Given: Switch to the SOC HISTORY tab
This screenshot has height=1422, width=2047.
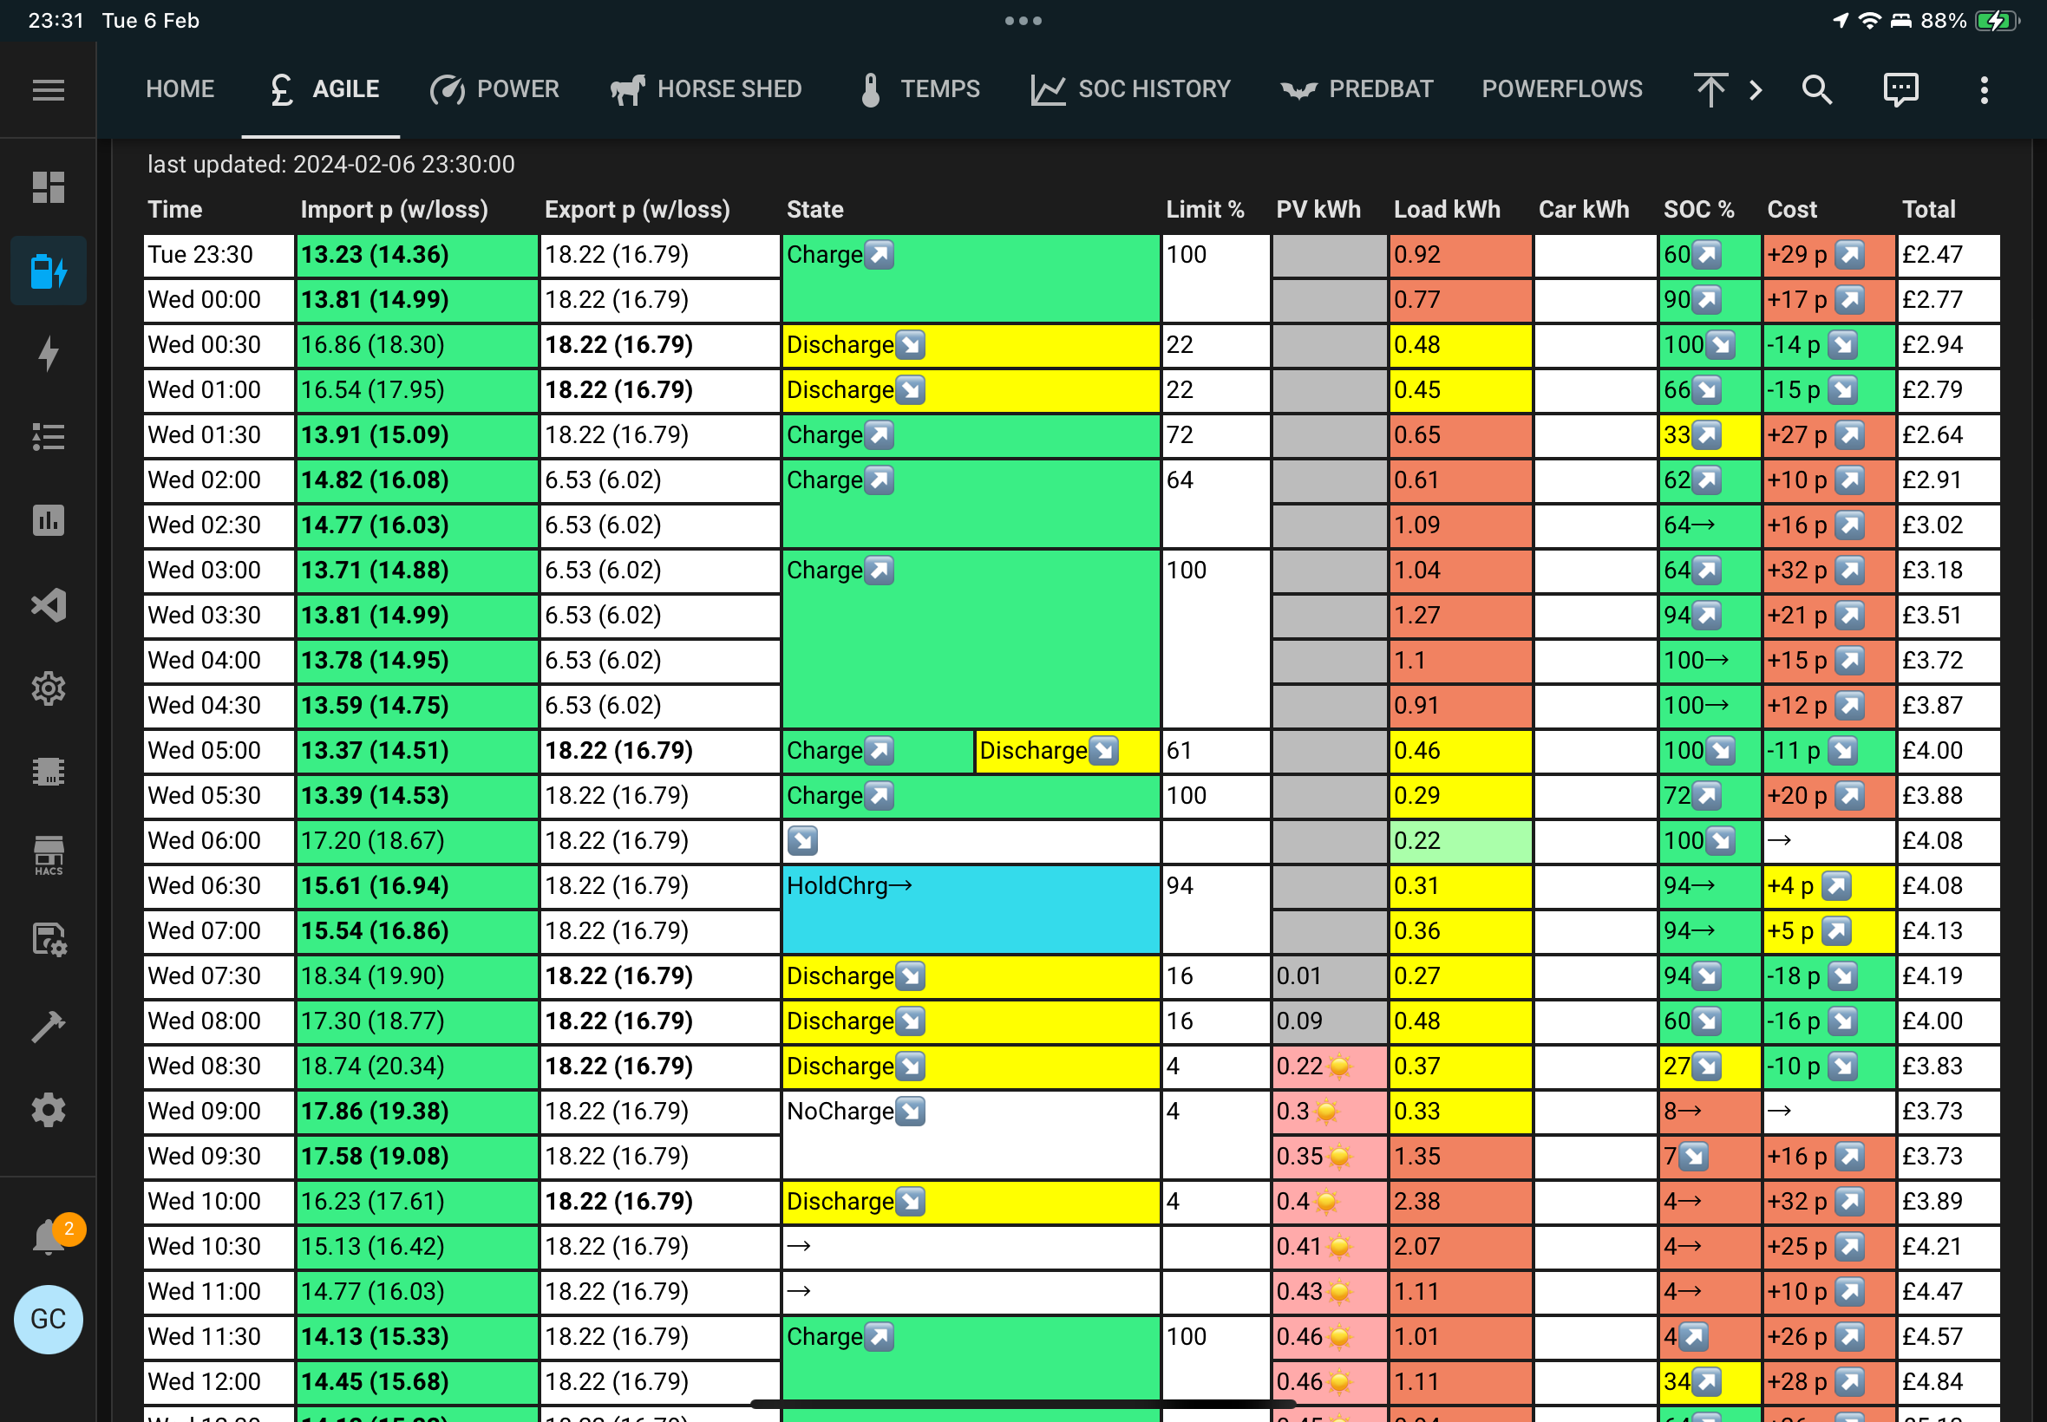Looking at the screenshot, I should tap(1130, 89).
